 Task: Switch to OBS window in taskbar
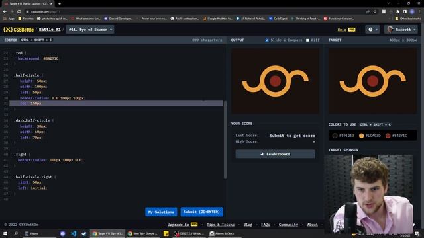[x=189, y=233]
